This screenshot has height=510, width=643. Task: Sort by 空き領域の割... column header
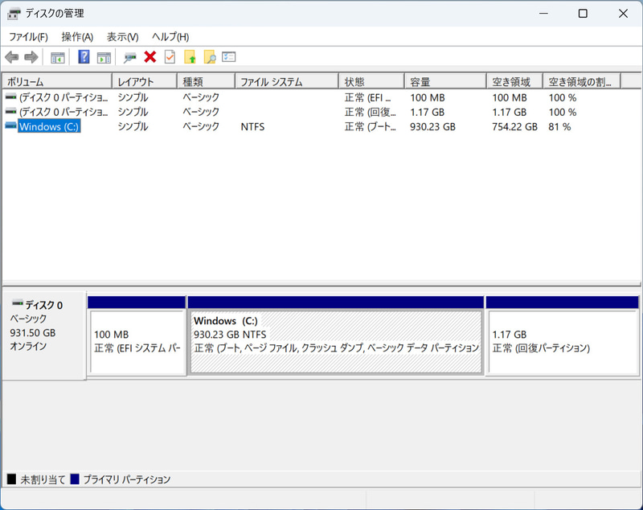pyautogui.click(x=581, y=82)
